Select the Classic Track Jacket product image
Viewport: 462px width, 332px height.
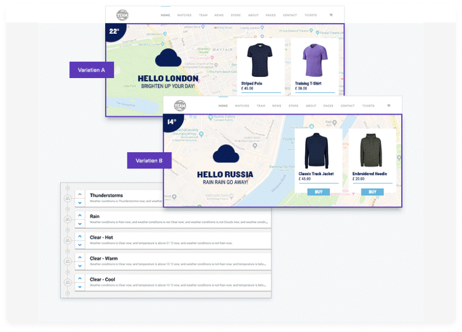point(316,151)
